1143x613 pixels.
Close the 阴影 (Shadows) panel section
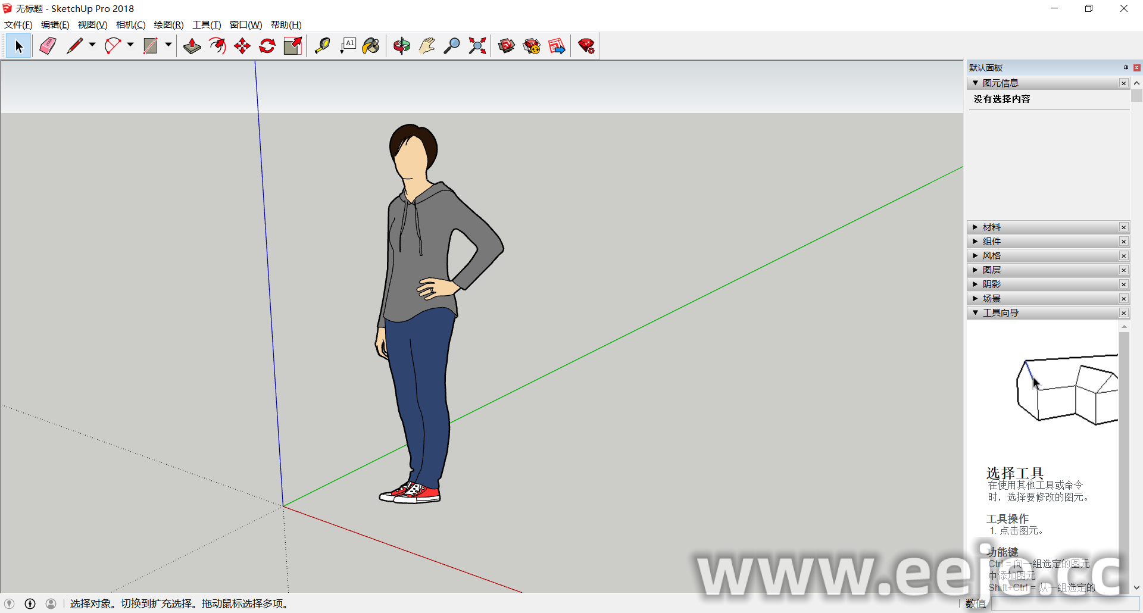(1123, 284)
